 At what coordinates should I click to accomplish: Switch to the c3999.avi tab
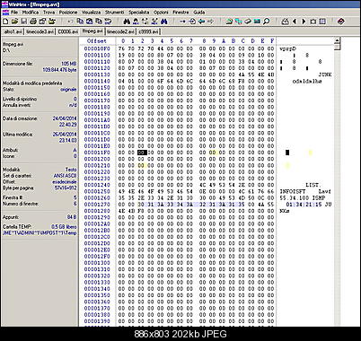coord(148,31)
